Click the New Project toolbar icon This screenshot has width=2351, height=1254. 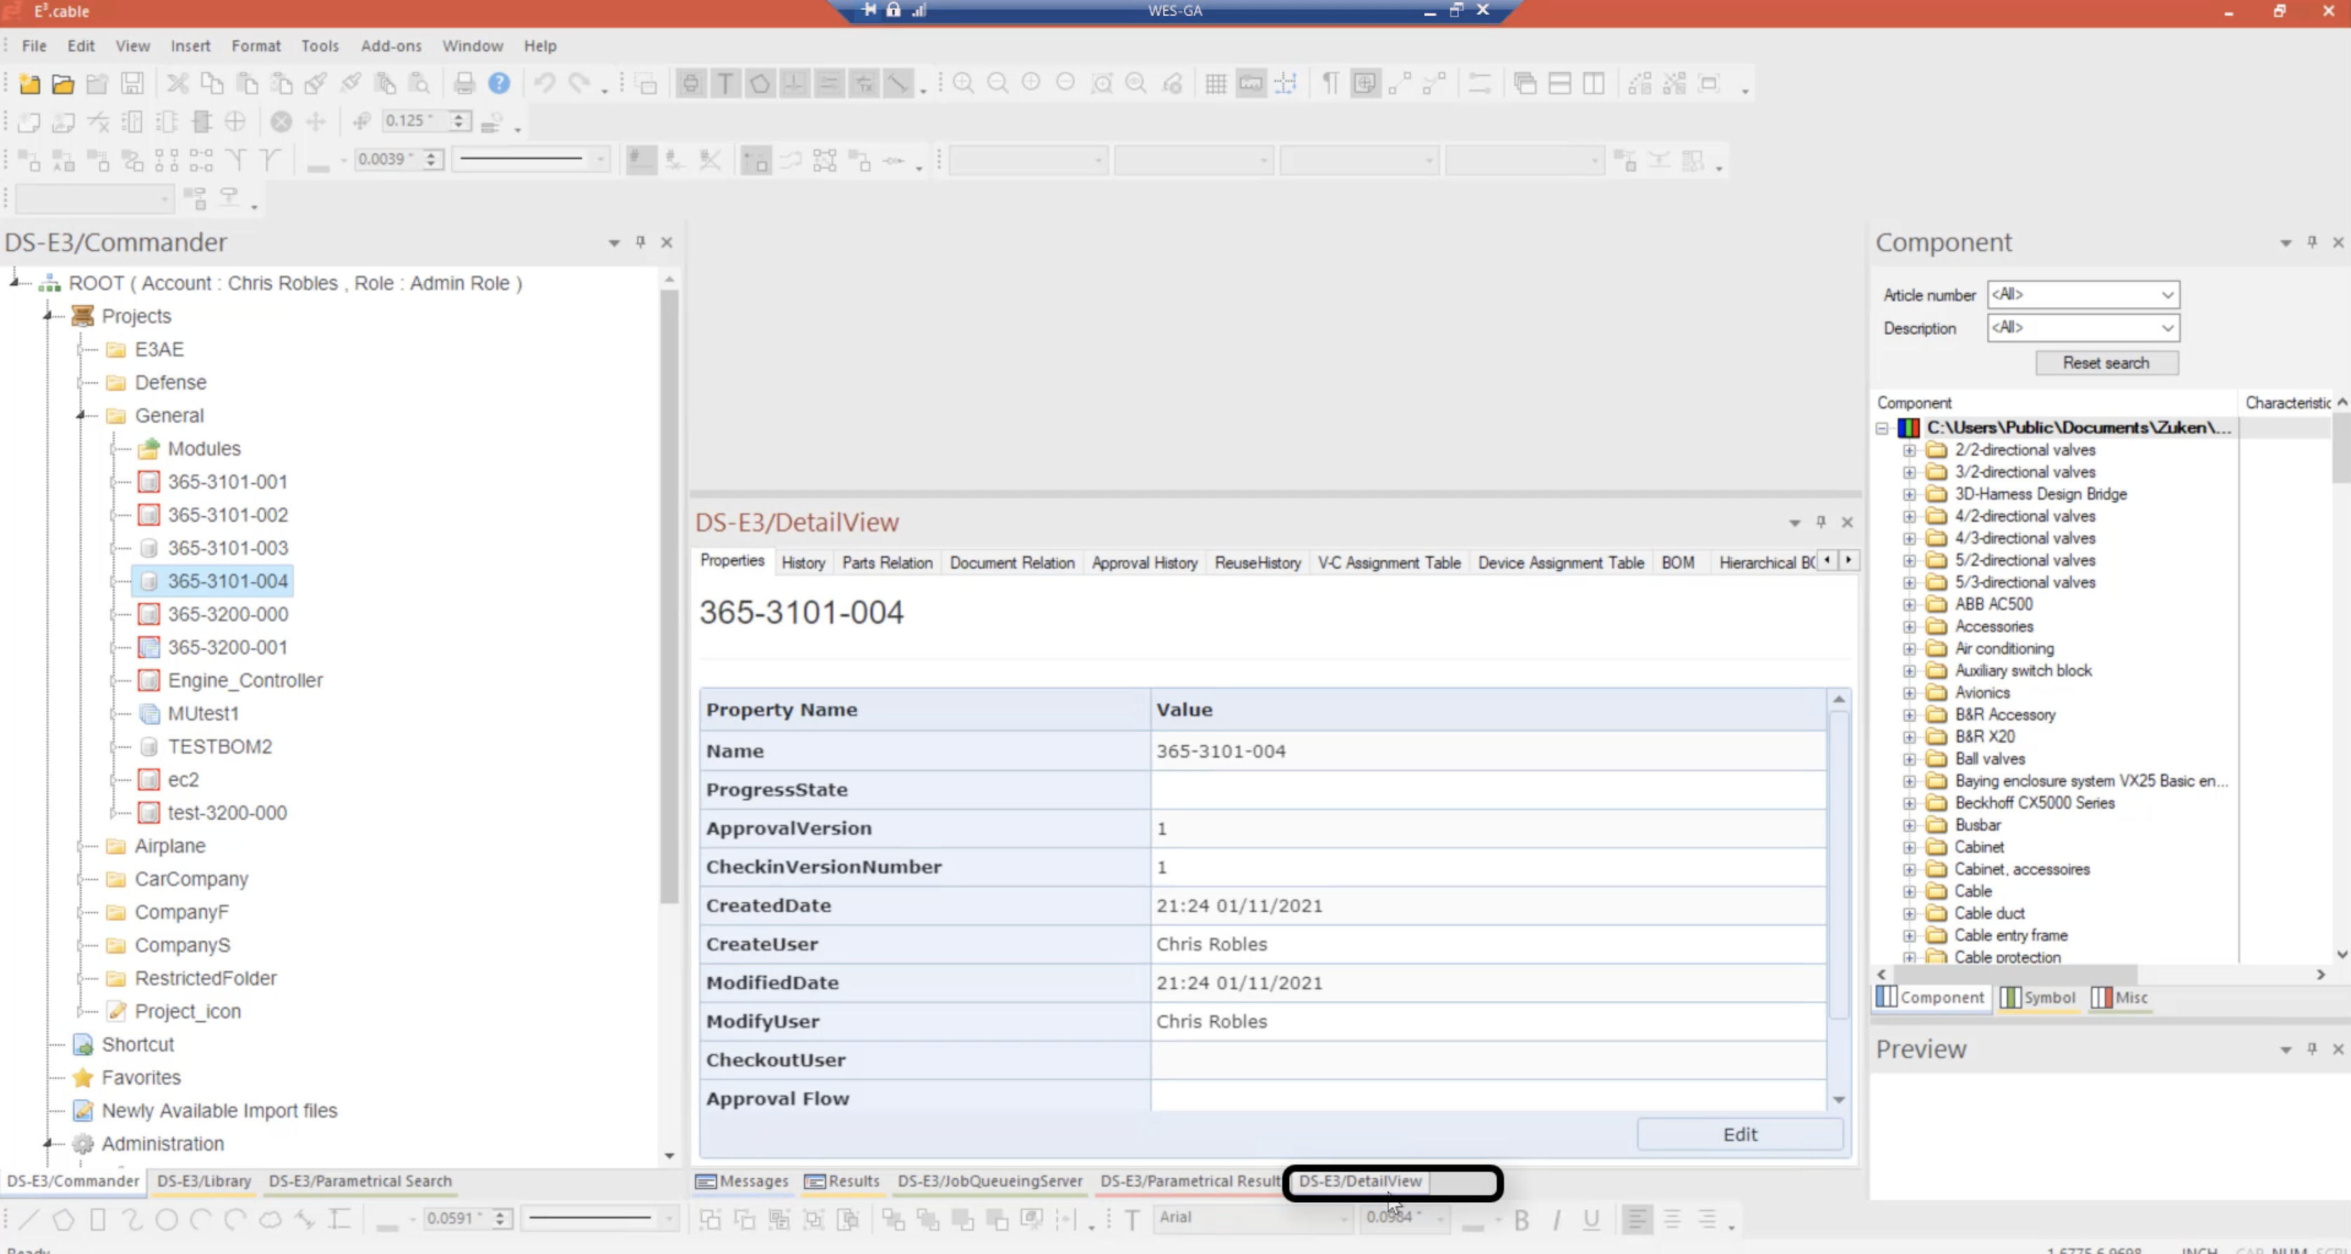coord(29,84)
